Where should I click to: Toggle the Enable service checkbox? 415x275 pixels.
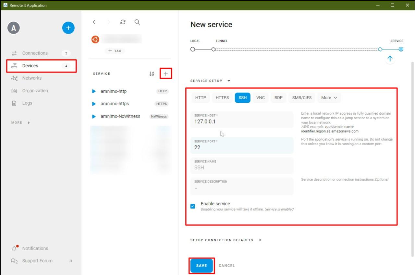(193, 206)
